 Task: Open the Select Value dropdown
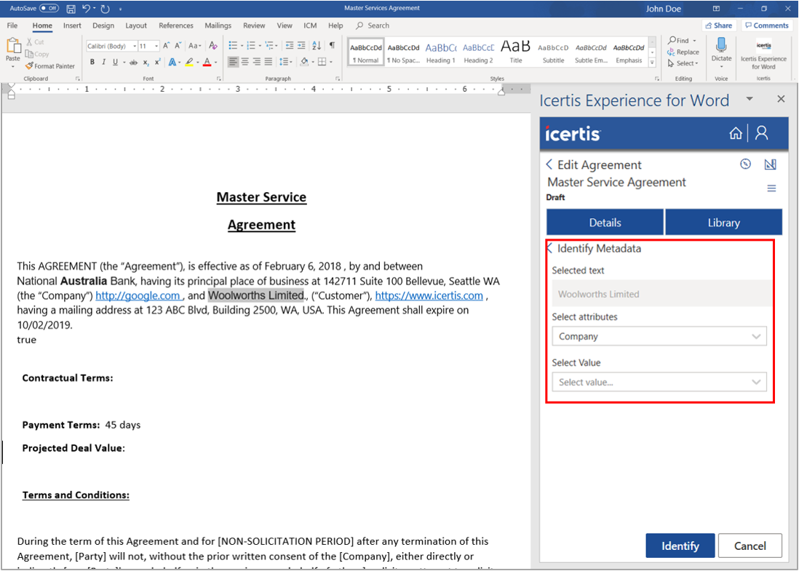(x=659, y=383)
